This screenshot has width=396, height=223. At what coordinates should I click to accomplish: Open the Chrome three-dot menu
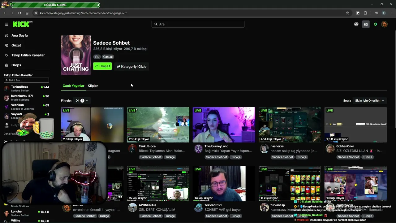[392, 13]
